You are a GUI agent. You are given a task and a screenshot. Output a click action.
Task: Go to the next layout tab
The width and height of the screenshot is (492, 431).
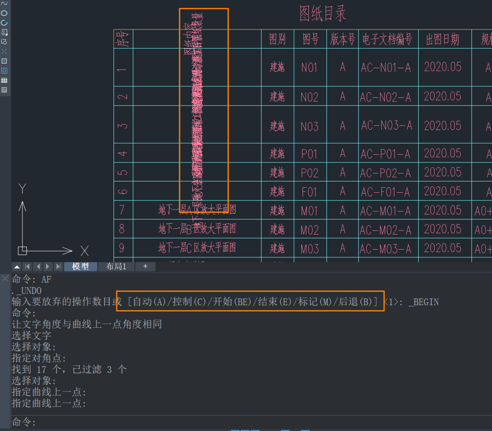point(48,266)
